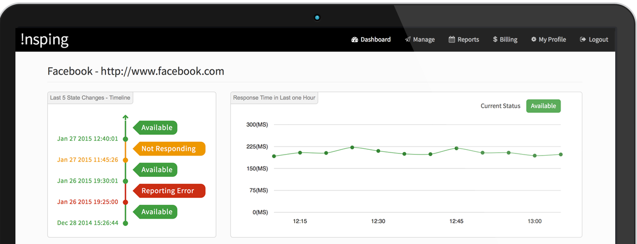
Task: Click the 'Current Status' label
Action: click(x=501, y=106)
